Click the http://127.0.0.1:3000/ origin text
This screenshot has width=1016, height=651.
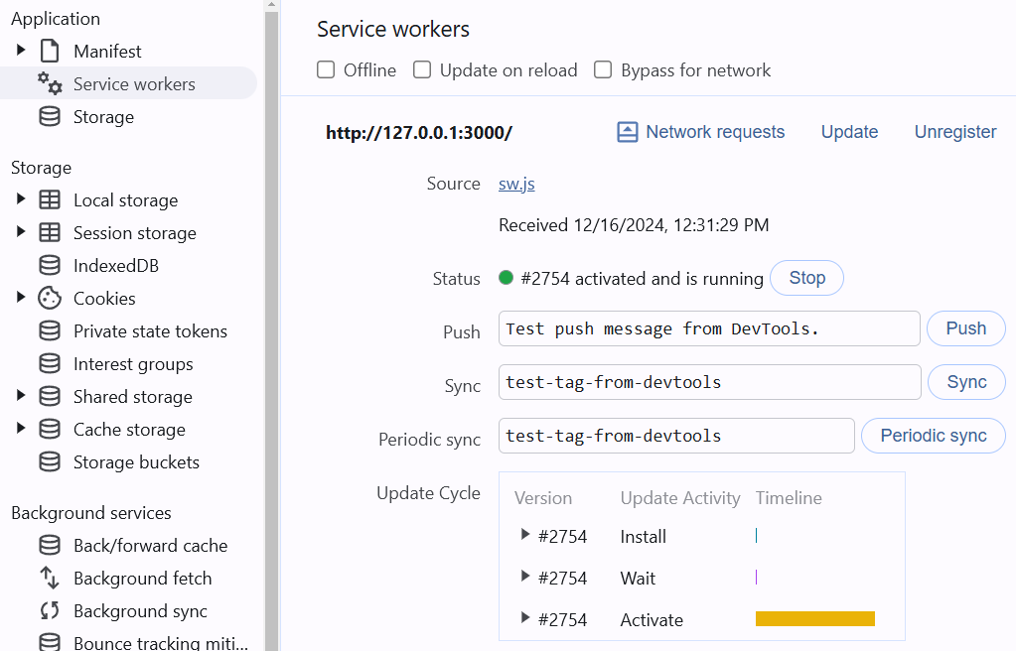click(418, 133)
